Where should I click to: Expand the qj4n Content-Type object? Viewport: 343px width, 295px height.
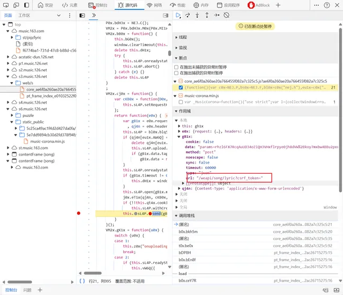179,188
